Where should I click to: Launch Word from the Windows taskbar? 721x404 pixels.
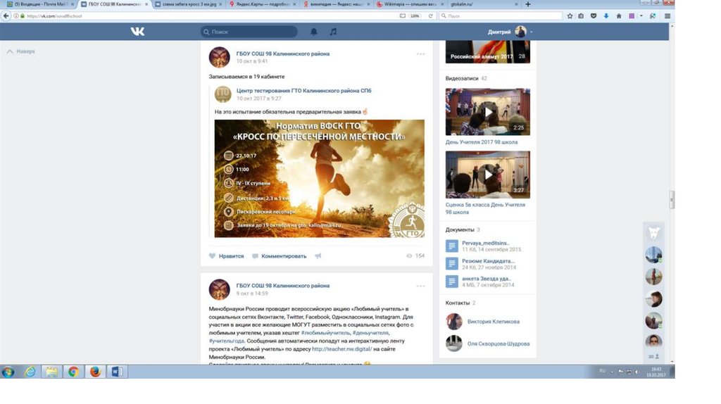tap(117, 372)
